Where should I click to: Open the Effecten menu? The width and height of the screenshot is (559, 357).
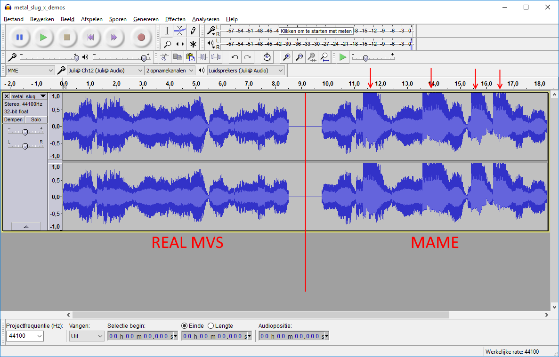point(175,19)
